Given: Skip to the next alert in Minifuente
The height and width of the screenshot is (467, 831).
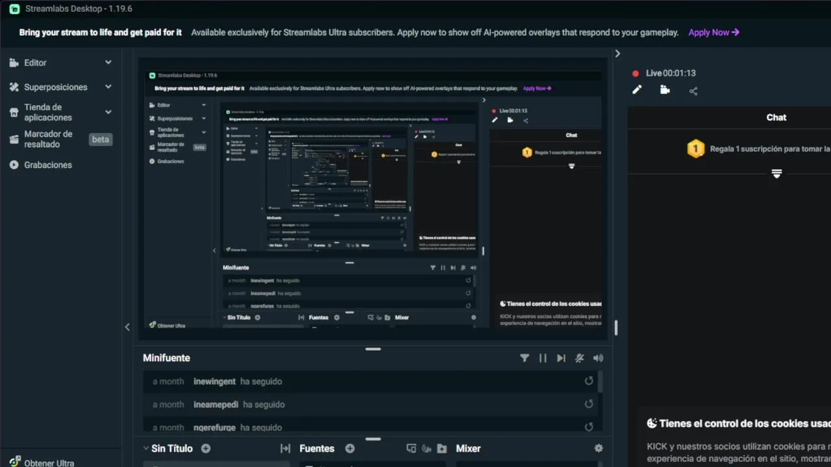Looking at the screenshot, I should (x=561, y=358).
